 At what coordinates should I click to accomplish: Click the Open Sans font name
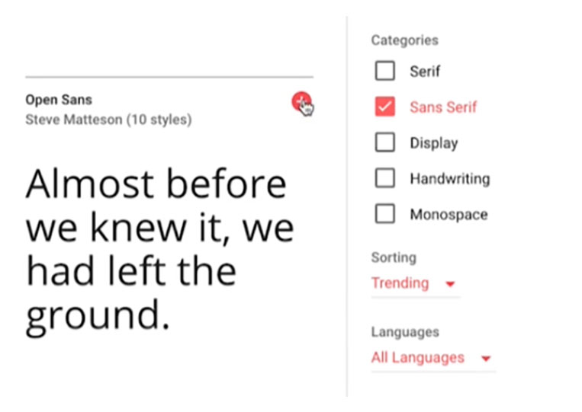(x=59, y=100)
